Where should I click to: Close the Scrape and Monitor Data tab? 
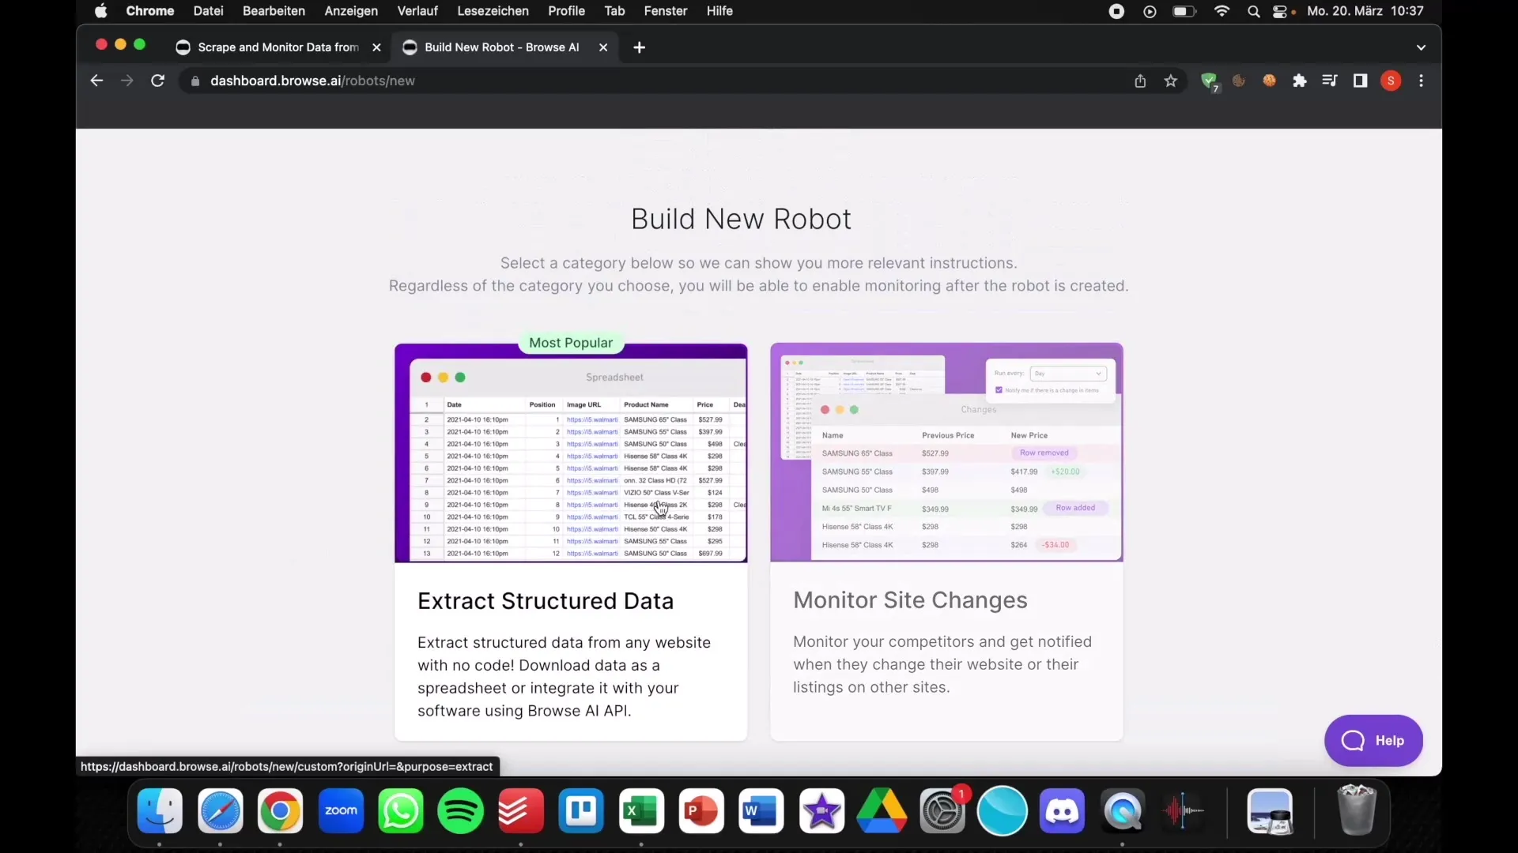[x=376, y=47]
